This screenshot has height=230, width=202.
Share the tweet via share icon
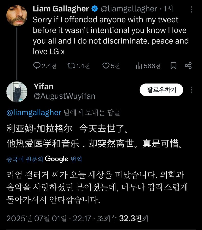pos(188,66)
